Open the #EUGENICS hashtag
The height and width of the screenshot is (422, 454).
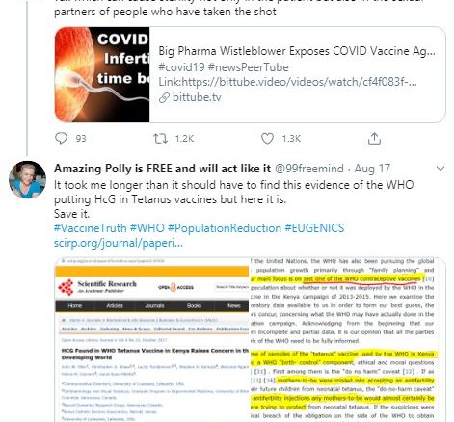tap(314, 228)
